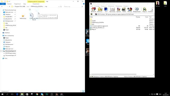The image size is (170, 96).
Task: Open Рабочий стол in Quick access
Action: tap(9, 12)
